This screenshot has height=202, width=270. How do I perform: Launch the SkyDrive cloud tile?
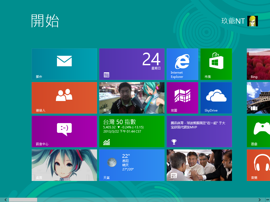coord(216,98)
